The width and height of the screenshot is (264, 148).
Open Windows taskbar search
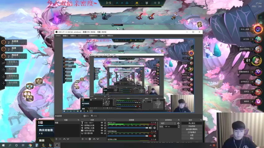coord(10,145)
